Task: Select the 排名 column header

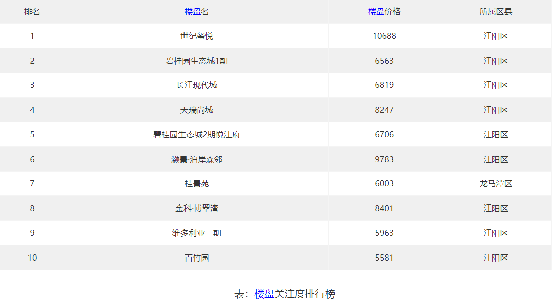Action: tap(32, 12)
